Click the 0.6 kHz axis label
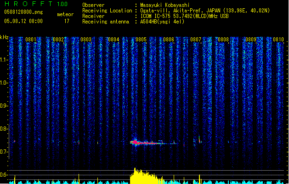This screenshot has width=289, height=184. (x=4, y=175)
